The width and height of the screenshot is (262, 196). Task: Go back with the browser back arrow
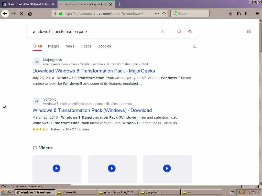point(5,14)
